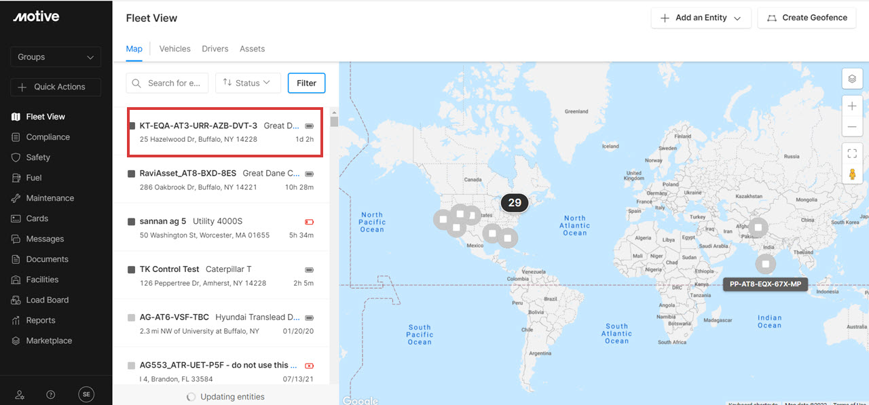The width and height of the screenshot is (869, 405).
Task: Open the help question mark icon
Action: point(51,394)
